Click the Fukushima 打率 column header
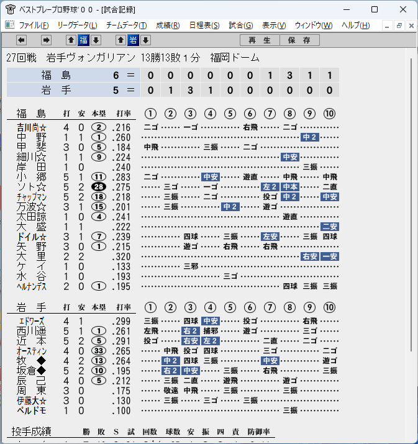Image resolution: width=418 pixels, height=444 pixels. pos(124,114)
